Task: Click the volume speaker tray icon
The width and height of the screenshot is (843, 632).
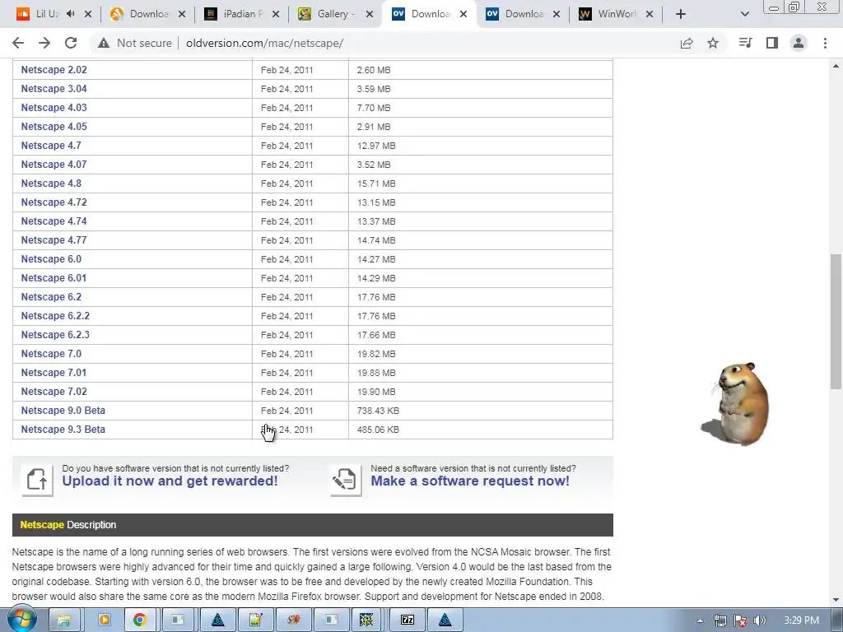Action: [x=760, y=620]
